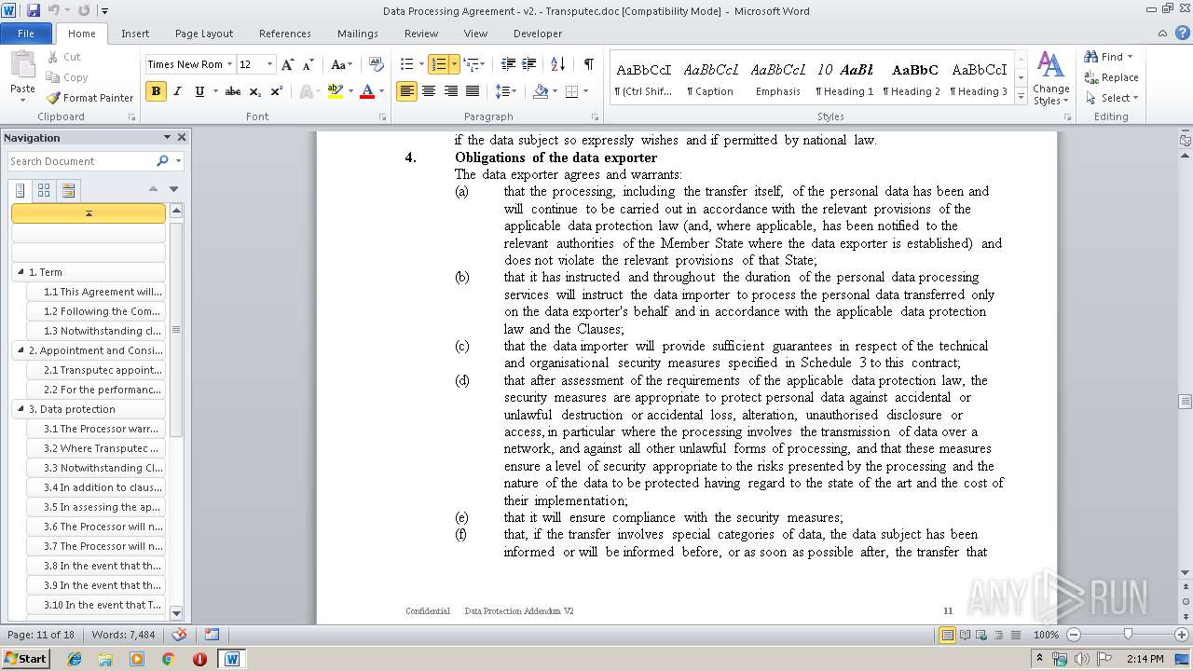Apply multilevel list
The image size is (1193, 671).
[471, 64]
